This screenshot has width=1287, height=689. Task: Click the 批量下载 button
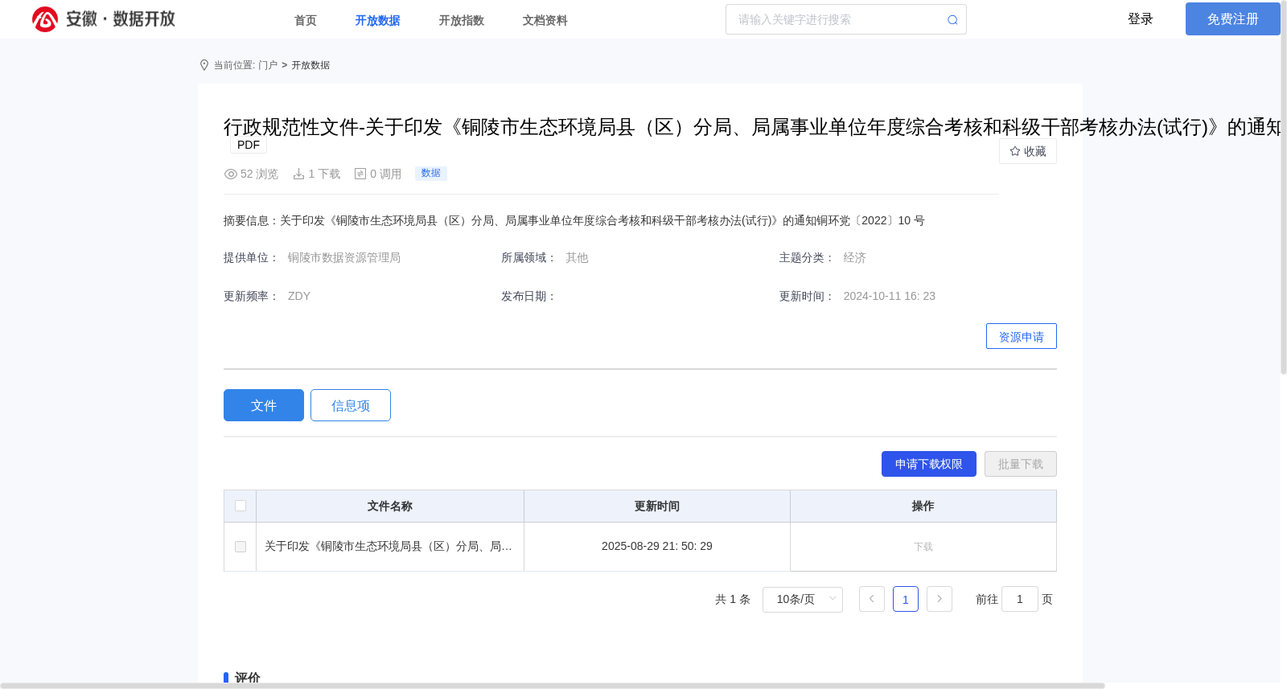pyautogui.click(x=1021, y=464)
